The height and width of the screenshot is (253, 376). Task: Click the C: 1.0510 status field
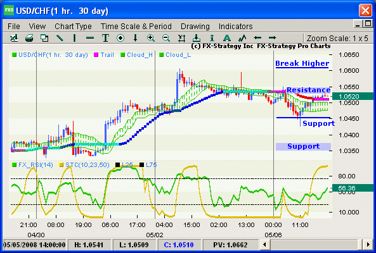pyautogui.click(x=179, y=245)
